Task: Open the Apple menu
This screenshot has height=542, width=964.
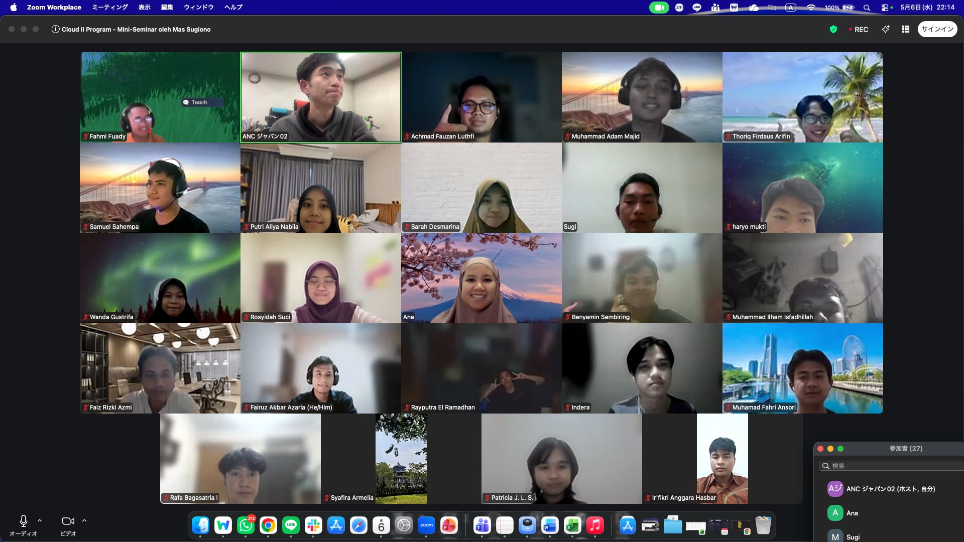Action: point(14,7)
